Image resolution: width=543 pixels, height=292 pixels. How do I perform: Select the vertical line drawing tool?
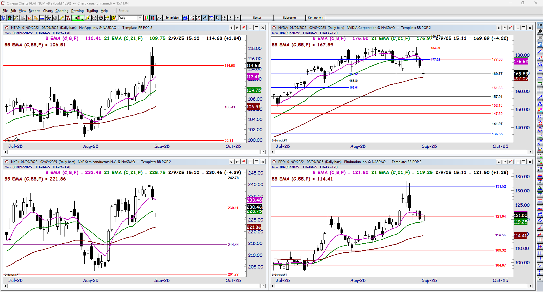tap(540, 90)
